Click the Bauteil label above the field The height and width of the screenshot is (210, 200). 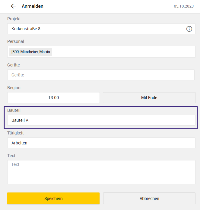pos(14,110)
